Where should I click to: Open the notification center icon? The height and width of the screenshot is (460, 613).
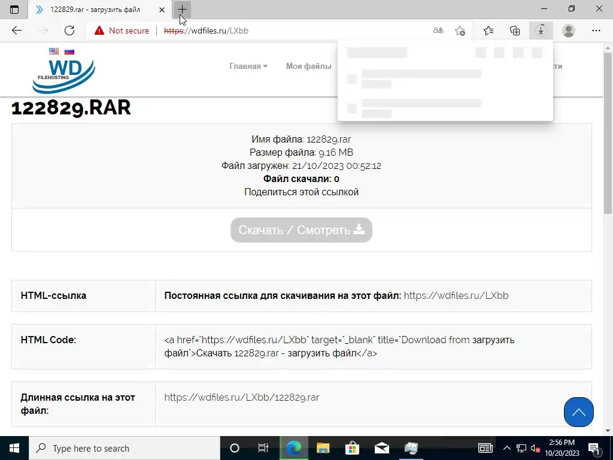point(594,448)
